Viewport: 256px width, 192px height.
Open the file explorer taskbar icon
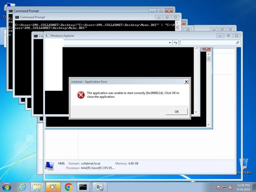click(x=37, y=187)
